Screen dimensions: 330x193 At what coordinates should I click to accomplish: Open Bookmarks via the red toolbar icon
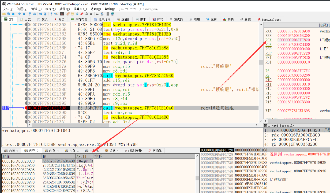click(x=82, y=14)
